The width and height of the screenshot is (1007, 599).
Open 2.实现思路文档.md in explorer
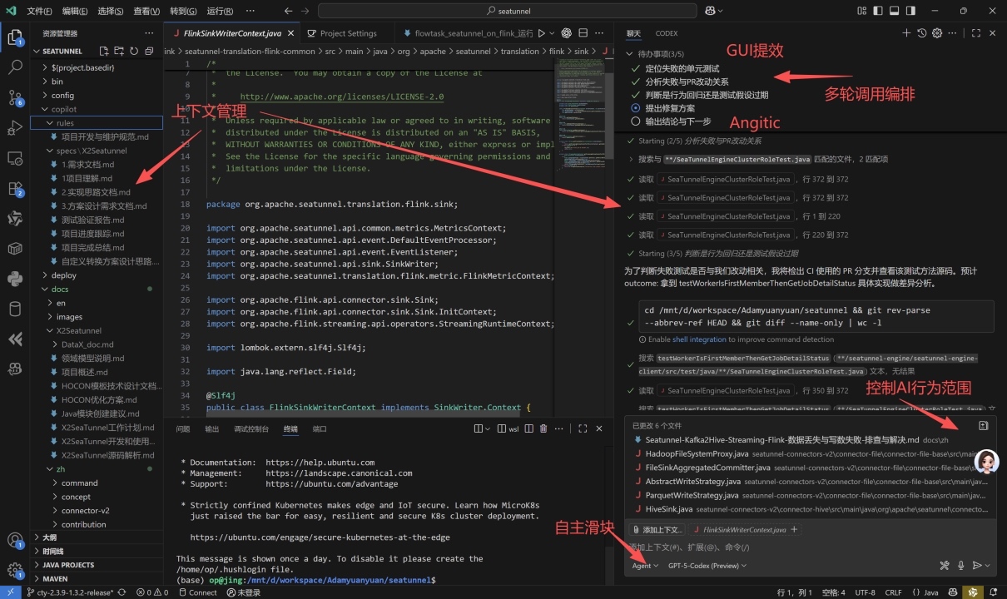tap(96, 192)
